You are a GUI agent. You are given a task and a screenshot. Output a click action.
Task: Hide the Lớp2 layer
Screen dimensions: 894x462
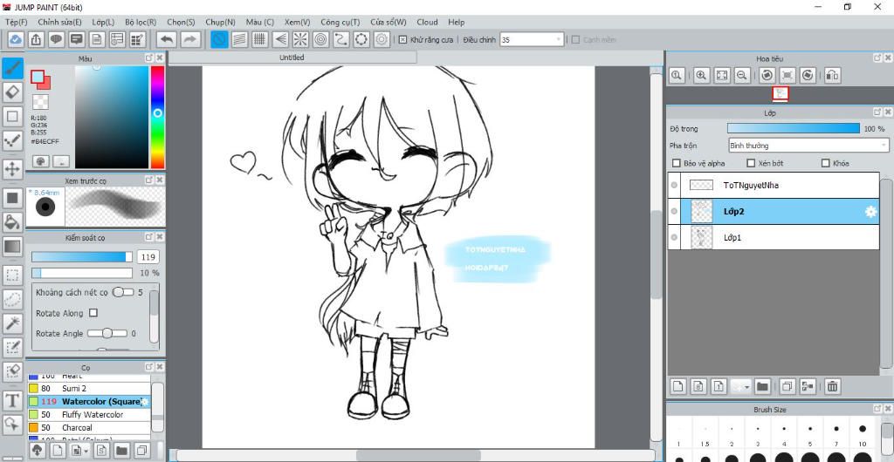(674, 211)
